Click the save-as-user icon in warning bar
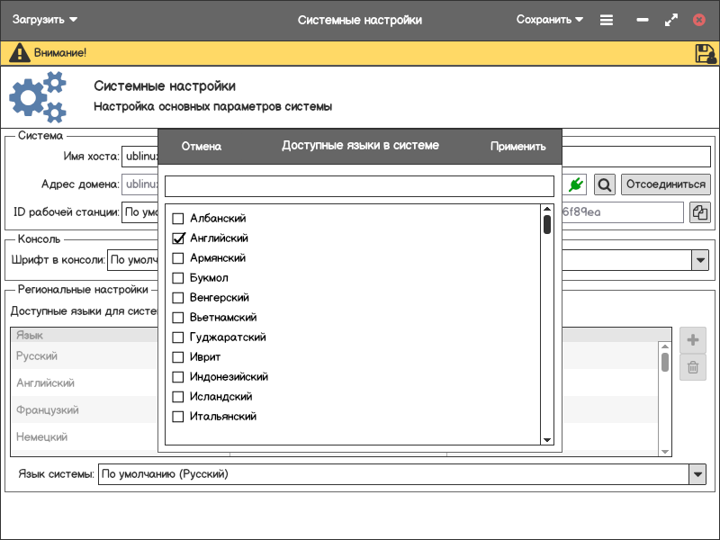Viewport: 720px width, 540px height. (705, 53)
